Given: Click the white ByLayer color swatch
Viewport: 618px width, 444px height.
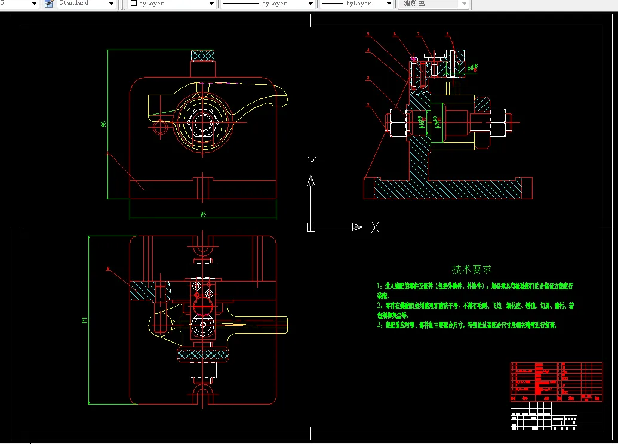Looking at the screenshot, I should tap(134, 3).
